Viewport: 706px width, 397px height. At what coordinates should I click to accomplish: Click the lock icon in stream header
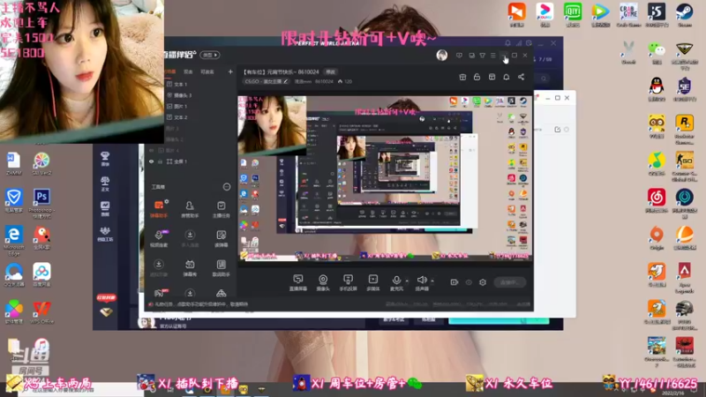click(477, 77)
